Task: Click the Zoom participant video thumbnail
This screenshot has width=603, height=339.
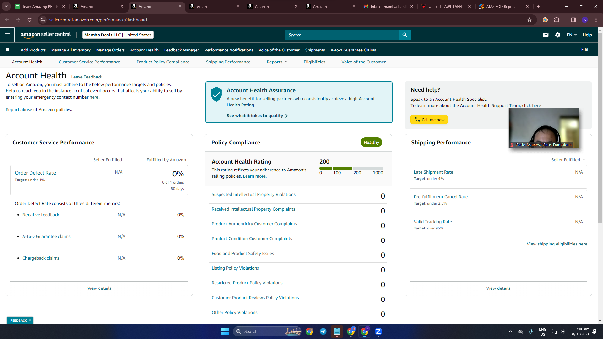Action: [544, 128]
